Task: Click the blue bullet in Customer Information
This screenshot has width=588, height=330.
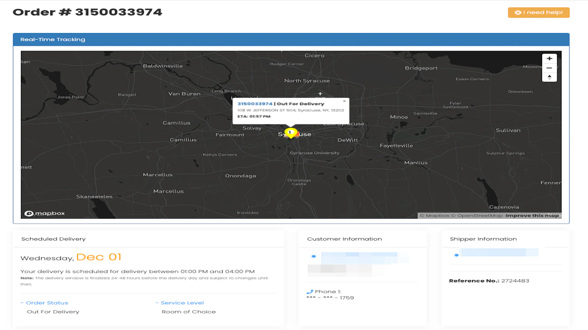Action: [313, 256]
